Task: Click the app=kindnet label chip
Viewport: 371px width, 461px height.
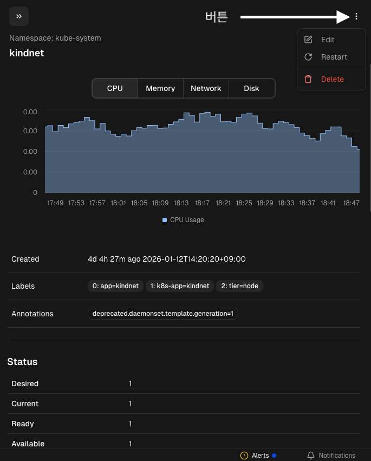Action: pos(115,286)
